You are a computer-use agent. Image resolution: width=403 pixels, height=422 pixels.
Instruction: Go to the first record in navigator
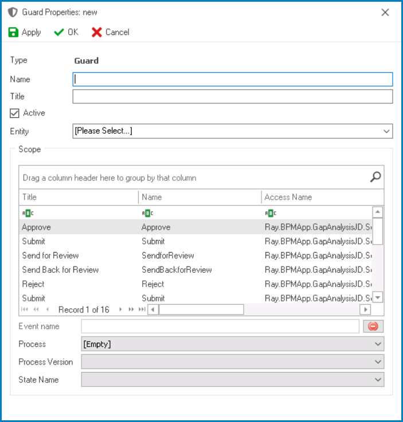pyautogui.click(x=25, y=309)
